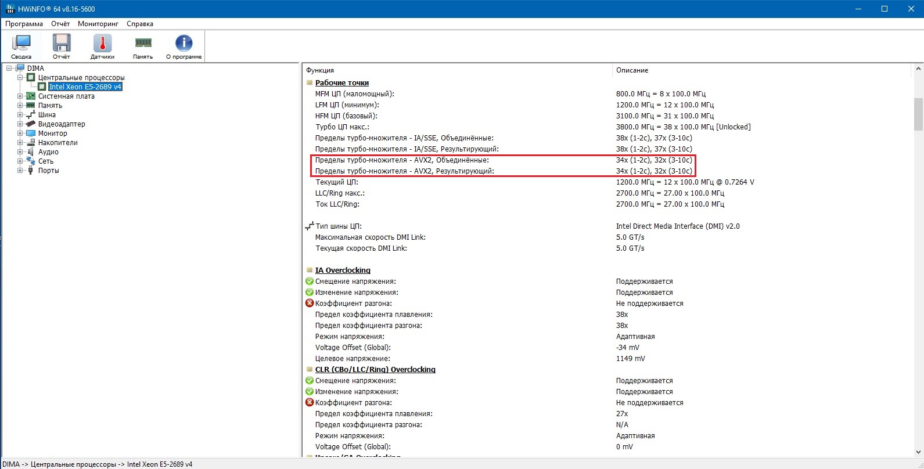924x469 pixels.
Task: Expand the Системная плата node
Action: 20,96
